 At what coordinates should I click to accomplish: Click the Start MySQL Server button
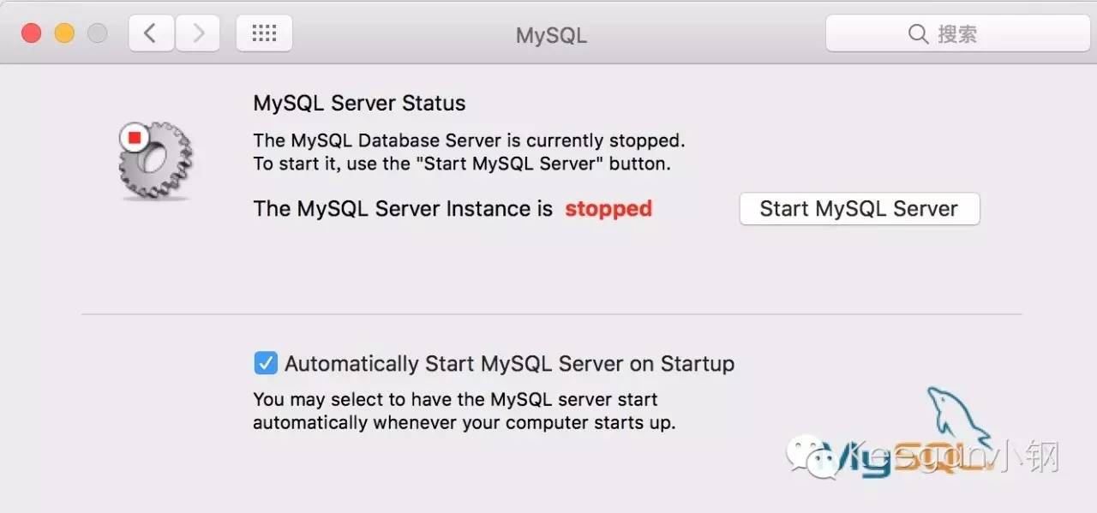(x=859, y=209)
